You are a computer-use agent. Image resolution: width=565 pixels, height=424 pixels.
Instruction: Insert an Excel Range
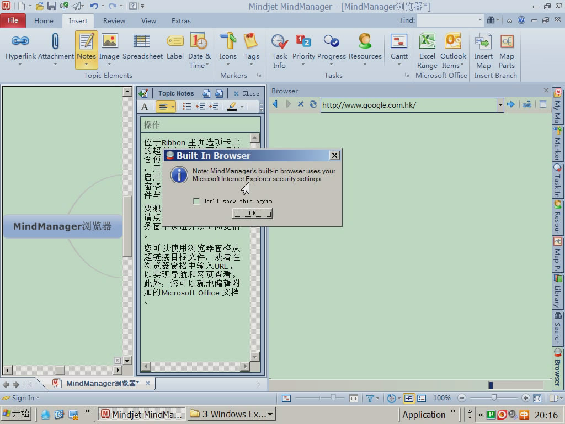point(427,50)
